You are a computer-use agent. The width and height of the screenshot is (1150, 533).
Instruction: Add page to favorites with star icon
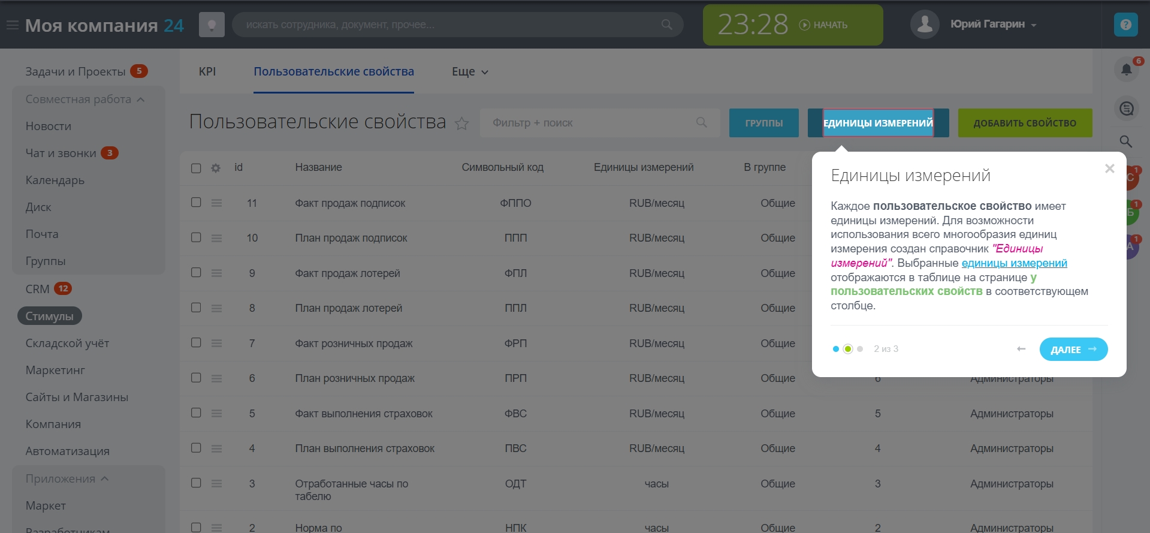(x=461, y=124)
